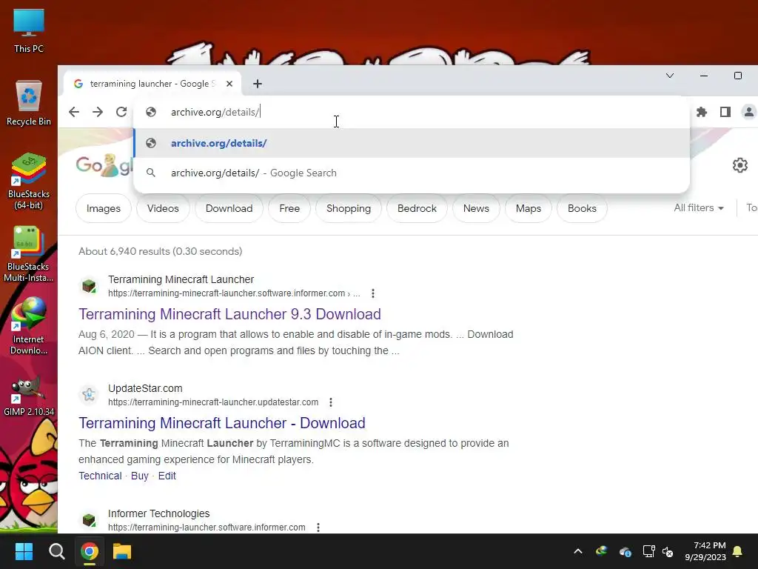758x569 pixels.
Task: Go back using the browser back arrow
Action: click(x=74, y=112)
